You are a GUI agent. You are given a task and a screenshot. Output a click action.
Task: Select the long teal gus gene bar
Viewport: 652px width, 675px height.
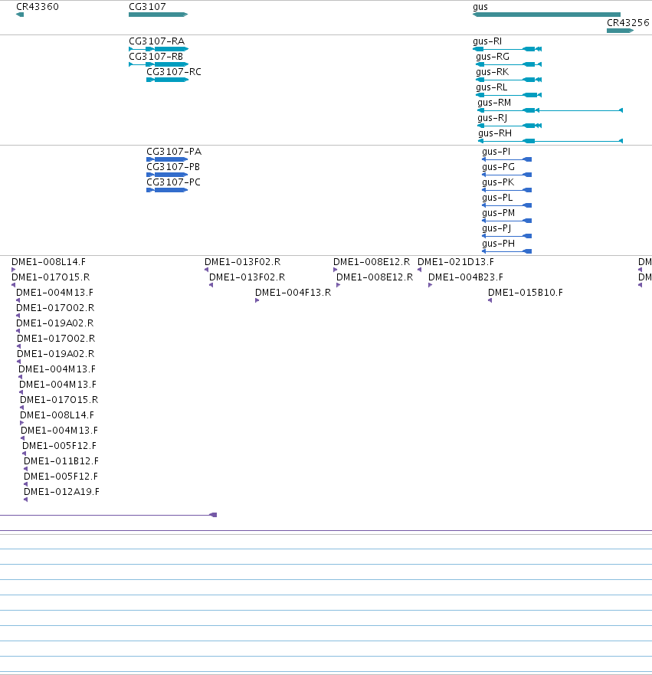(546, 15)
